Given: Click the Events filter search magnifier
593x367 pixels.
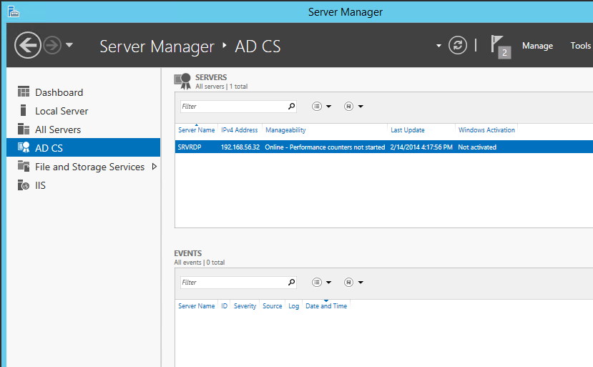Looking at the screenshot, I should [291, 283].
